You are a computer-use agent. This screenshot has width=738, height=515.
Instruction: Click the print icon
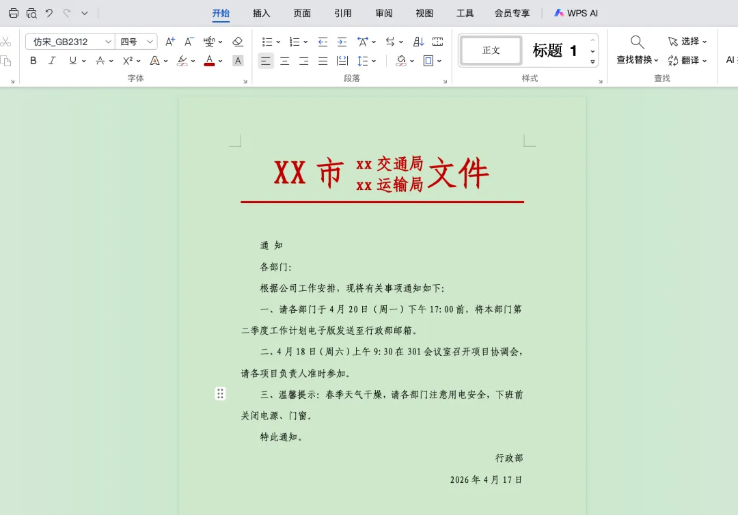[x=14, y=13]
